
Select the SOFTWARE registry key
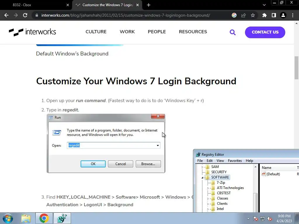[x=220, y=177]
